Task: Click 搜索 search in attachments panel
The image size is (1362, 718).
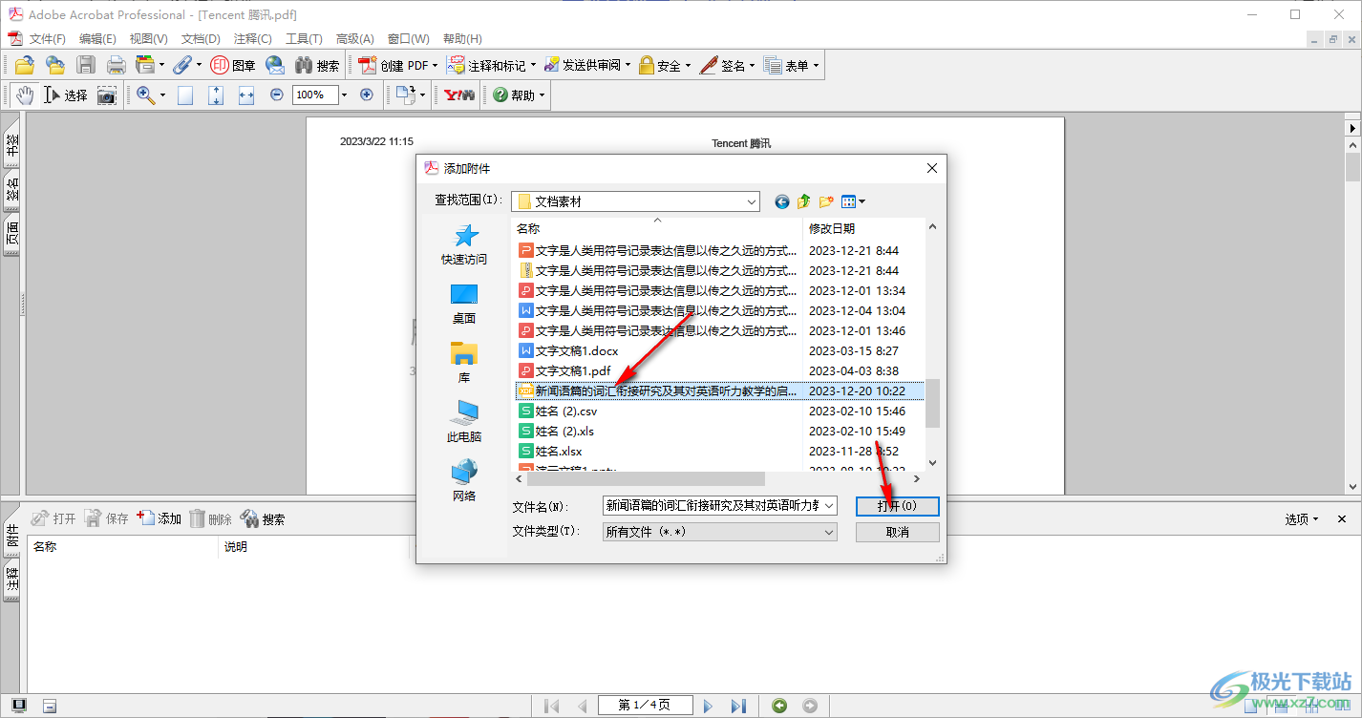Action: (263, 519)
